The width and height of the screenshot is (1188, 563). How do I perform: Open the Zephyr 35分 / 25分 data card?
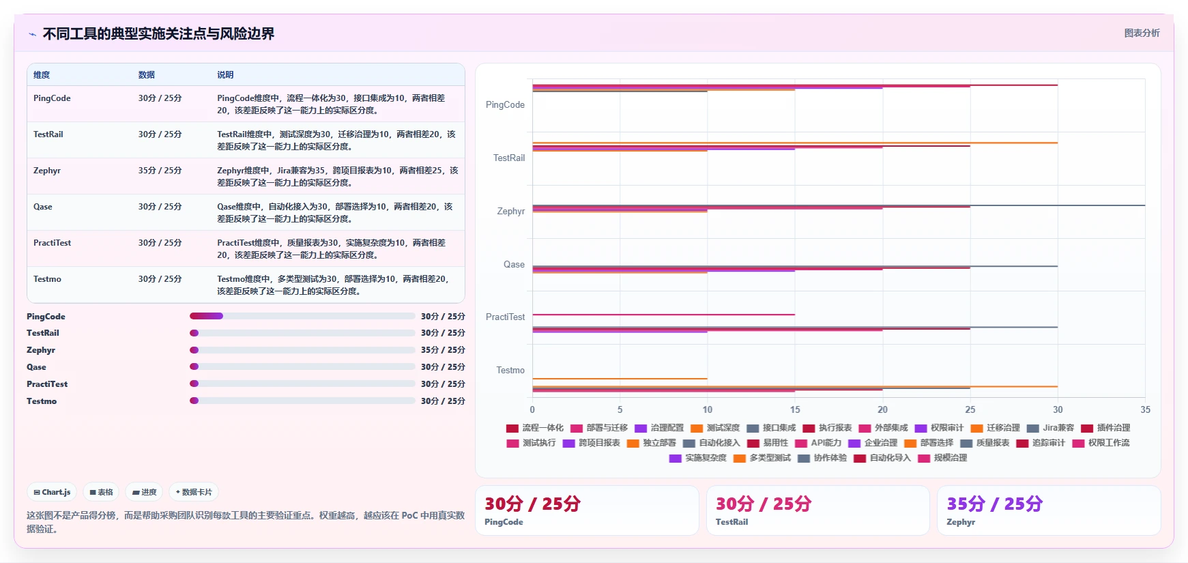[1049, 510]
